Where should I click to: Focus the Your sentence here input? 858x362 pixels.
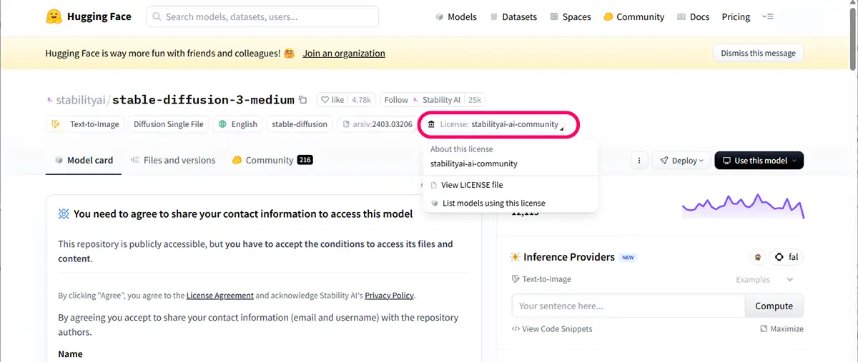pyautogui.click(x=628, y=306)
